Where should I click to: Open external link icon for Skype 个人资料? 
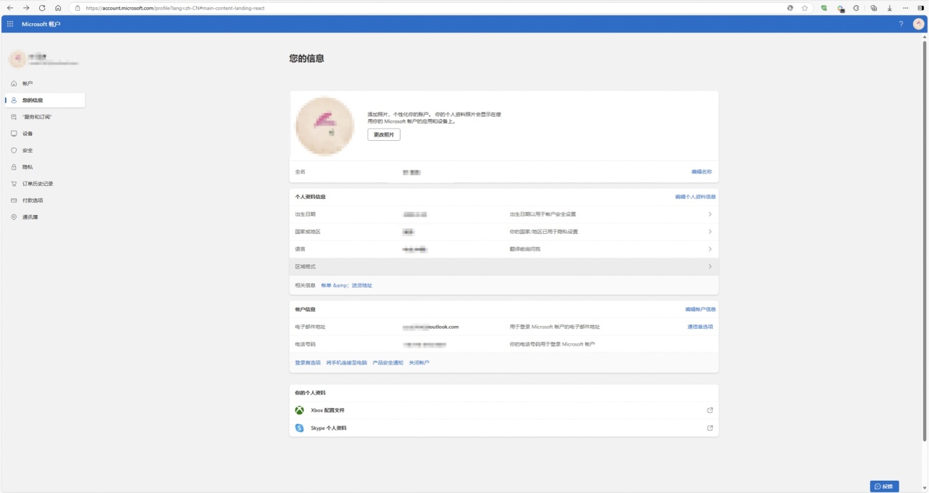(x=710, y=428)
